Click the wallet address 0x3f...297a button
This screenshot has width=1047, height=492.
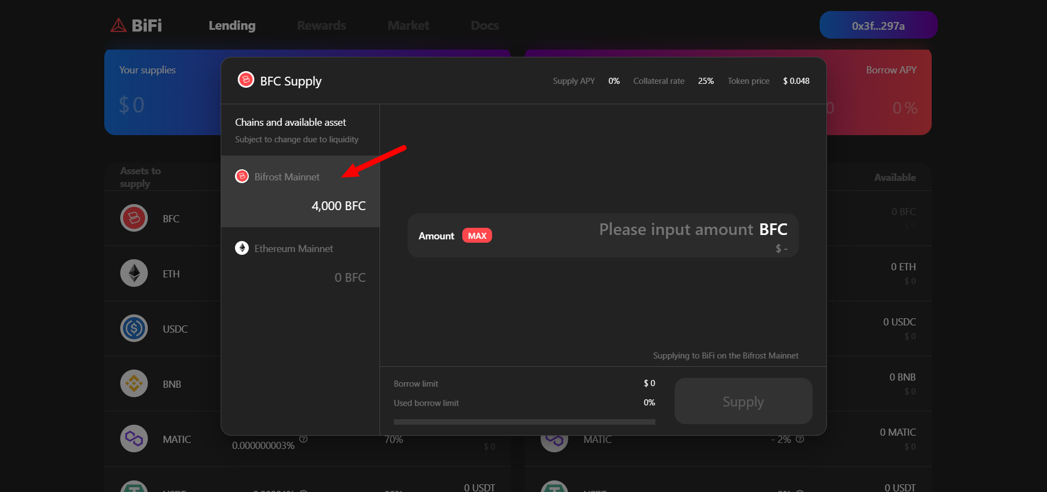(x=878, y=25)
